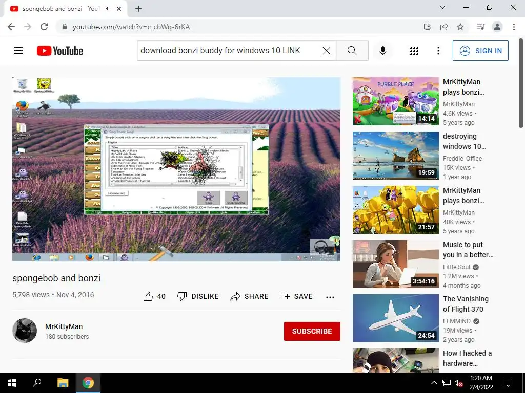Go back in browser history
The image size is (525, 393).
[x=11, y=27]
